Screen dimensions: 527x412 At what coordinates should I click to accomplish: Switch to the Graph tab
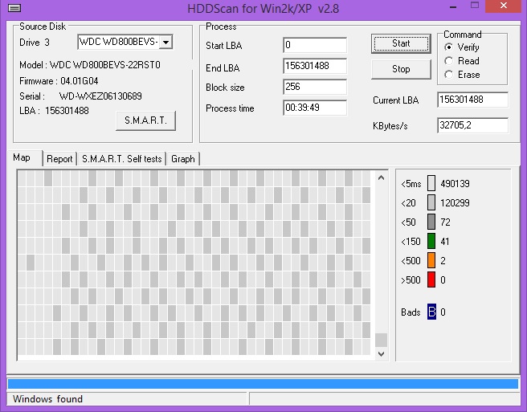point(183,159)
